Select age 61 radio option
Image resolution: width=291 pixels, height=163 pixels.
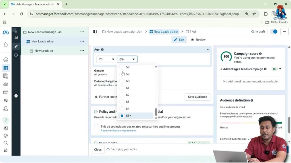click(x=122, y=88)
